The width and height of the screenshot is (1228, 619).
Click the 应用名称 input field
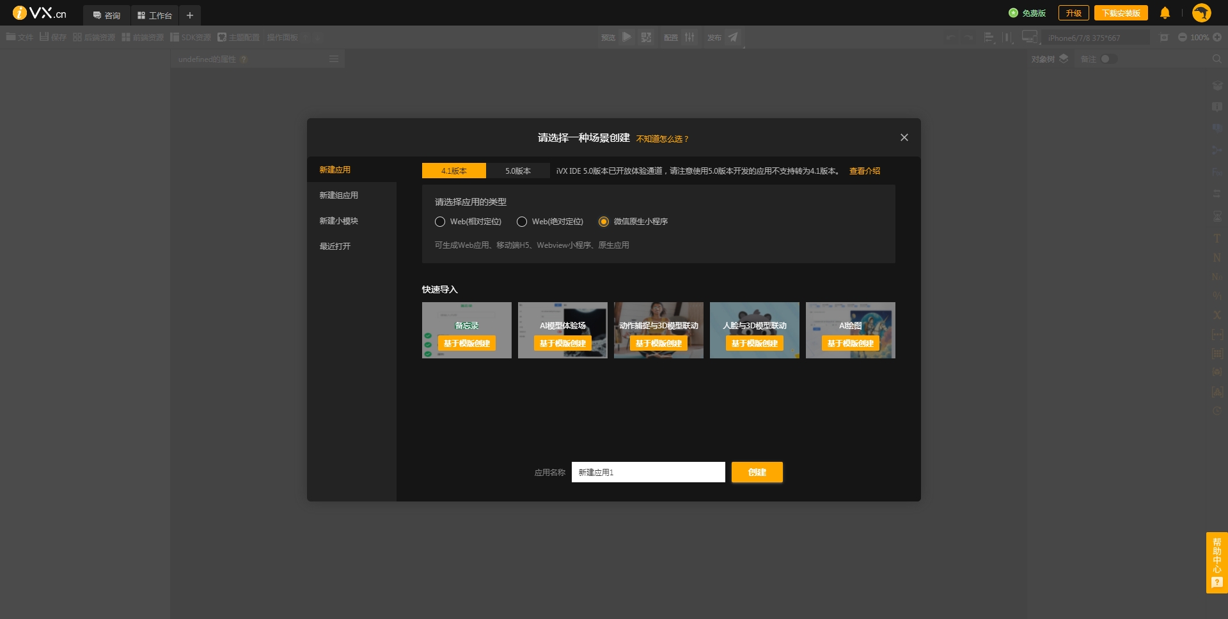pos(649,472)
